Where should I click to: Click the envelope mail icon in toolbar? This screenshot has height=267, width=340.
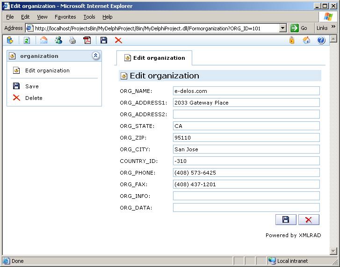(x=43, y=41)
